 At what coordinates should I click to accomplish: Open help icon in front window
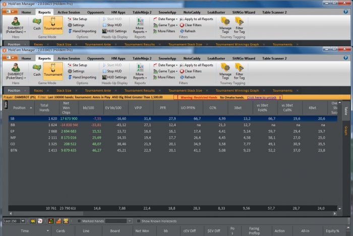tap(345, 58)
